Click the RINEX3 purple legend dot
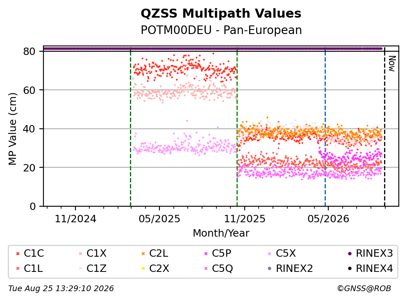Viewport: 407px width, 301px height. (350, 253)
